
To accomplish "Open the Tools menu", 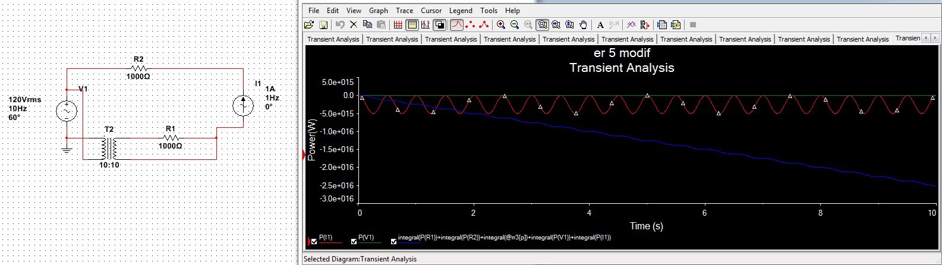I will 489,10.
